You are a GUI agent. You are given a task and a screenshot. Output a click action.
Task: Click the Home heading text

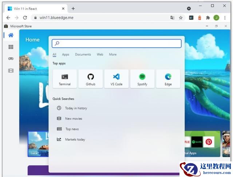click(32, 40)
